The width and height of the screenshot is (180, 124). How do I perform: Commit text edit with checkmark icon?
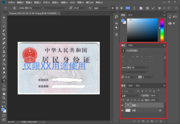[153, 8]
